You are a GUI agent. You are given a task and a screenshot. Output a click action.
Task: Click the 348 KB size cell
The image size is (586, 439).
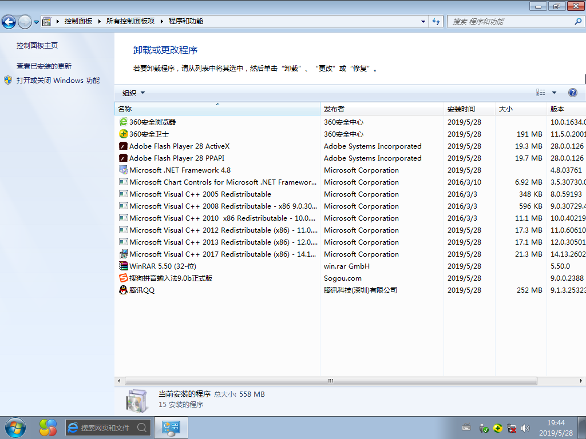click(530, 194)
